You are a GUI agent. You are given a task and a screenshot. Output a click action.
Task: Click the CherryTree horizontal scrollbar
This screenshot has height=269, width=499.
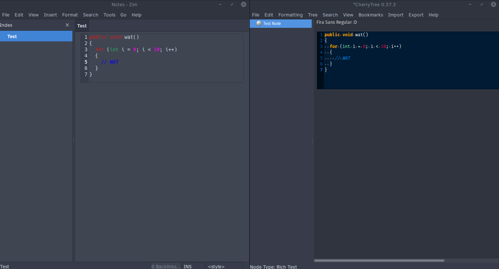pos(379,261)
